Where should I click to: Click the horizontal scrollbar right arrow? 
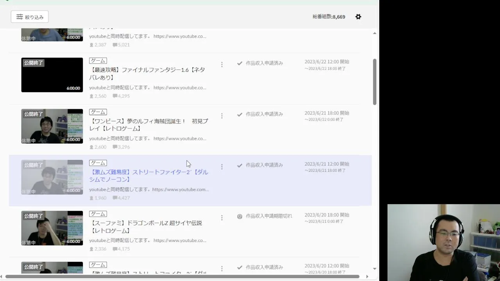click(367, 277)
